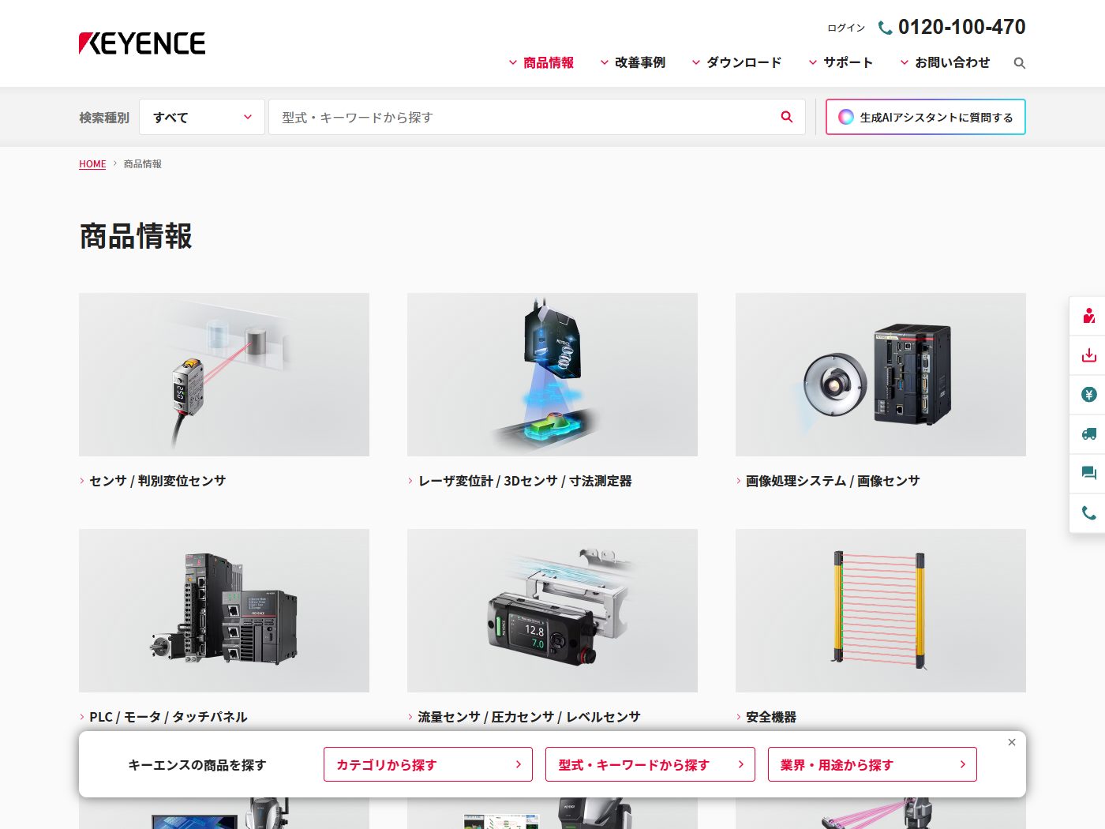
Task: Click the delivery truck icon
Action: (x=1088, y=434)
